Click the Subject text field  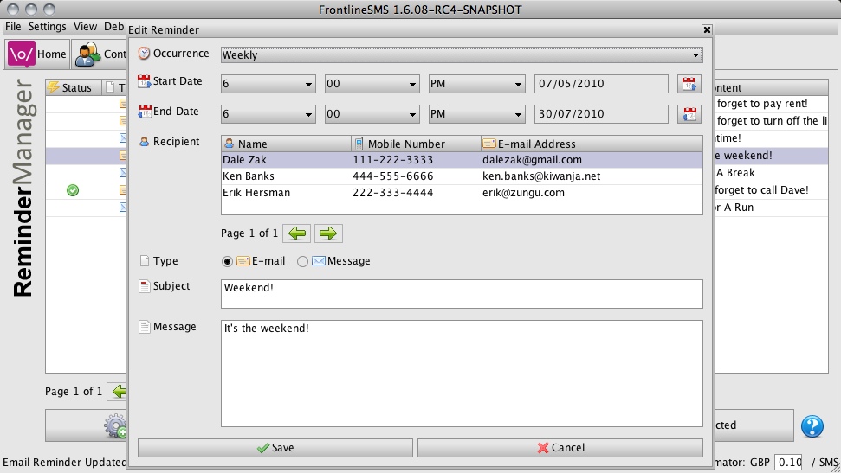pos(462,293)
